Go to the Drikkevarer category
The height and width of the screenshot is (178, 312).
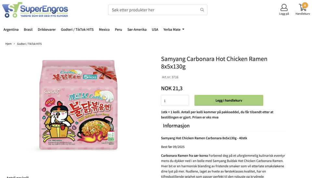(47, 30)
